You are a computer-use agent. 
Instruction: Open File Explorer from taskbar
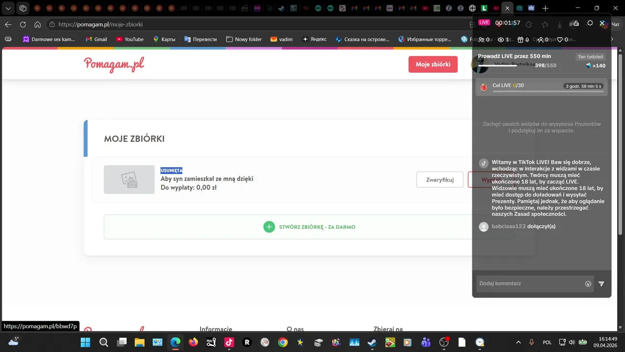(140, 342)
